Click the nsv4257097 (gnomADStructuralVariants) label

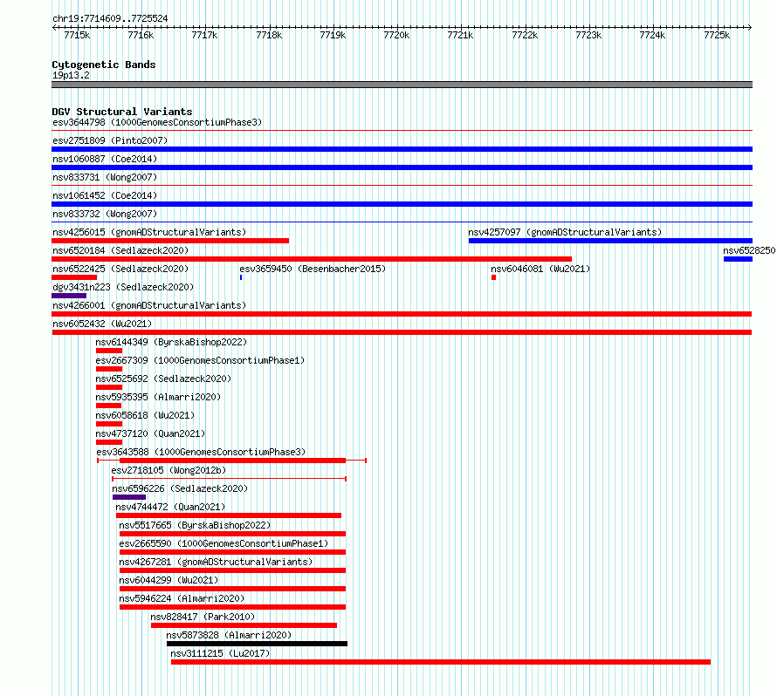pos(565,232)
